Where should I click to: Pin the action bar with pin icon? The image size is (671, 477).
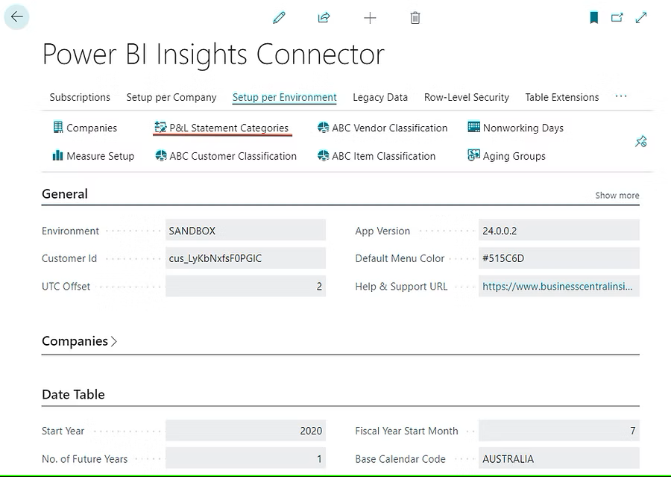pos(640,142)
